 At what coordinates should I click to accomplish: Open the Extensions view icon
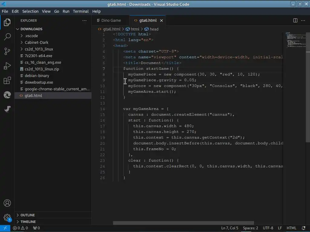7,80
